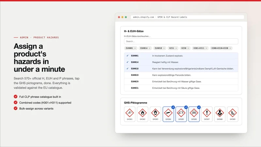Remove the EUH001 tag
Viewport: 261px width, 147px height.
click(x=135, y=48)
